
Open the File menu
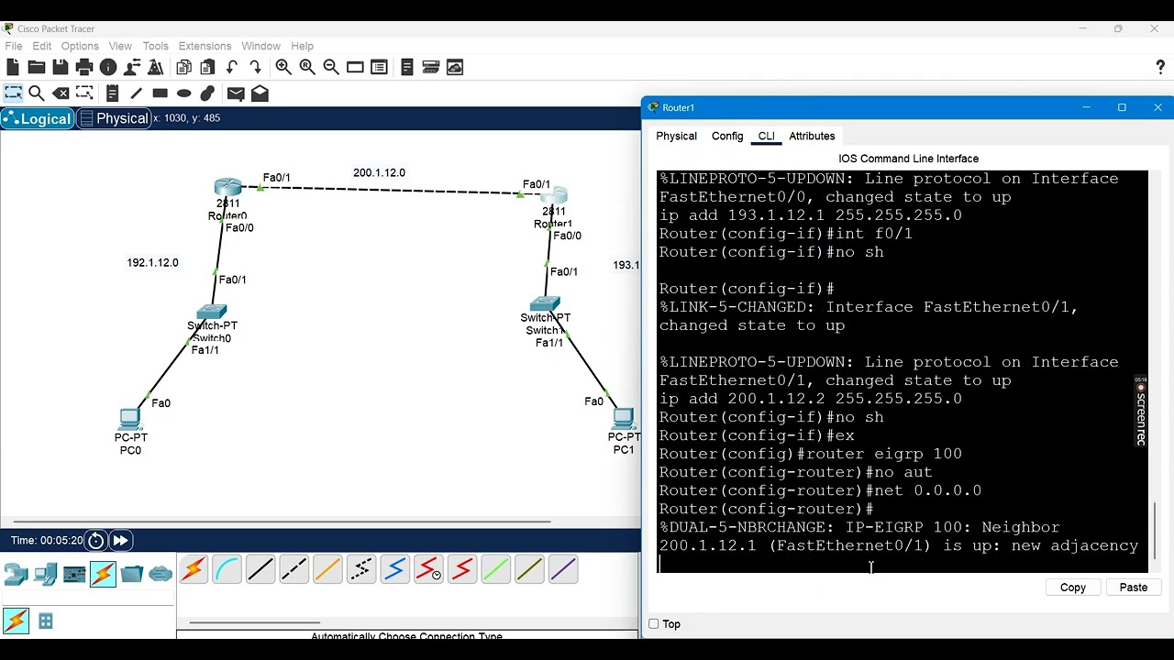[14, 46]
